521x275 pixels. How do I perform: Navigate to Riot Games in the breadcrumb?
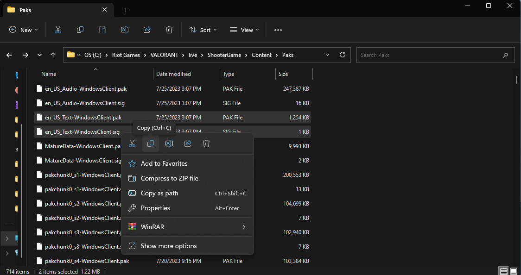126,55
